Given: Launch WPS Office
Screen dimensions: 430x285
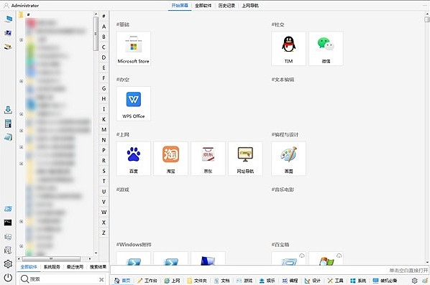Looking at the screenshot, I should pyautogui.click(x=133, y=104).
